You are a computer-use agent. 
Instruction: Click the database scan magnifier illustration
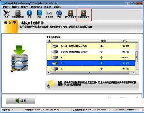click(20, 59)
